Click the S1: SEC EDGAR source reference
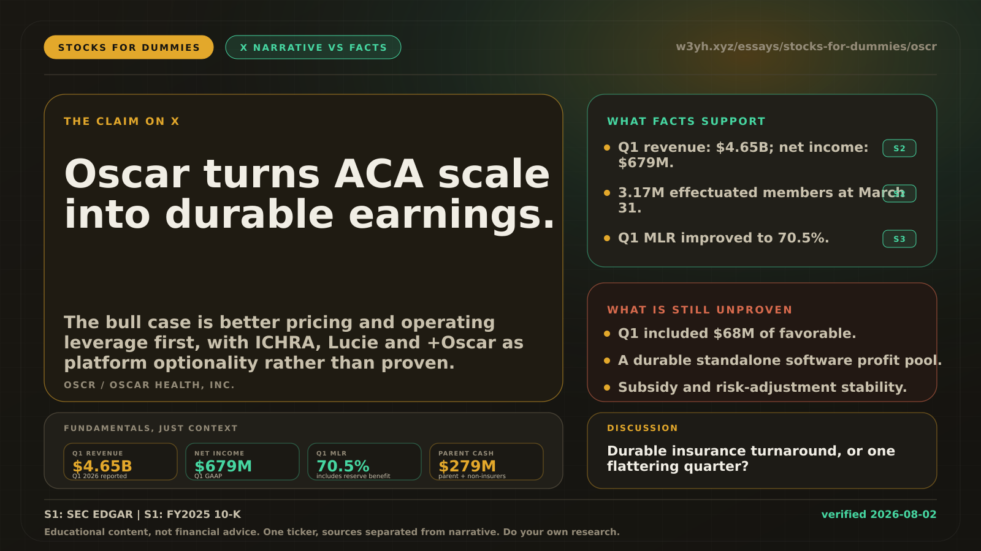The height and width of the screenshot is (551, 981). pyautogui.click(x=88, y=514)
